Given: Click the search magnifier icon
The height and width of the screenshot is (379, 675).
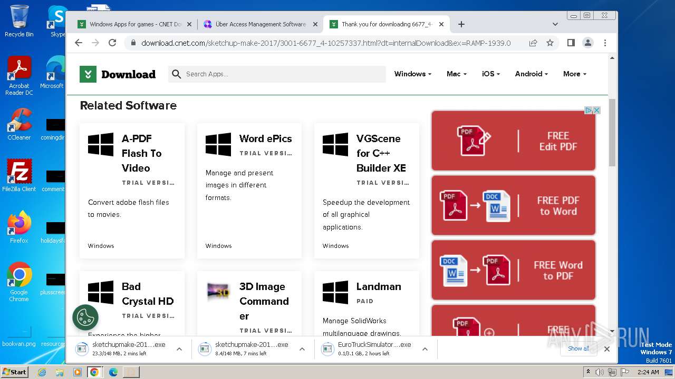Looking at the screenshot, I should 177,74.
